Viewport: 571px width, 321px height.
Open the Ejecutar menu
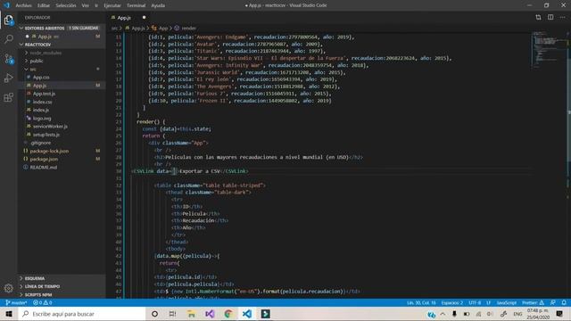point(112,5)
